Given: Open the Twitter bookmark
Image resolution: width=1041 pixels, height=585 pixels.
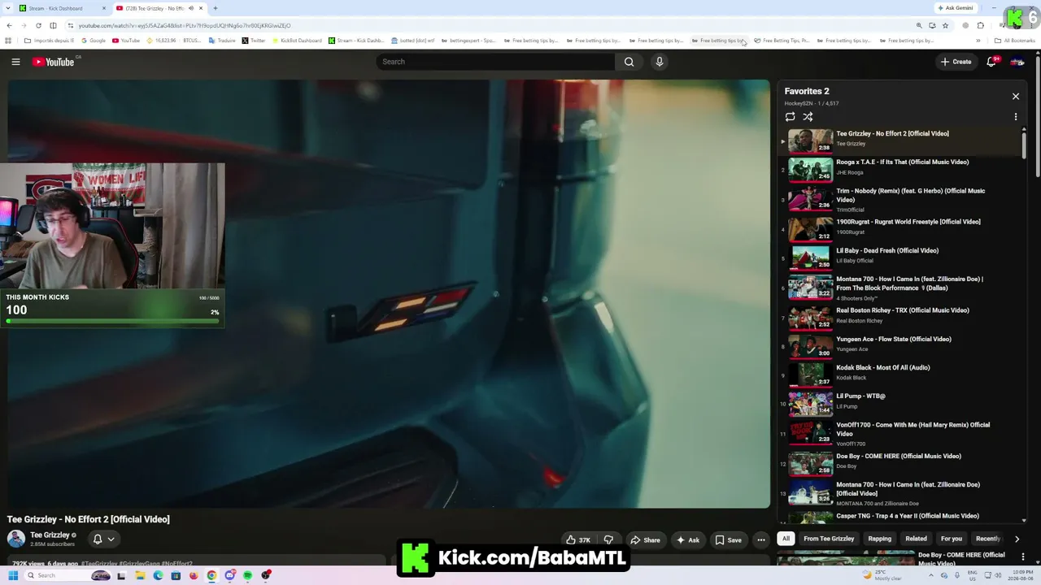Looking at the screenshot, I should pos(254,41).
